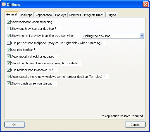Screen dimensions: 150x132
Task: Turn off Show splash screen on startup
Action: click(9, 83)
